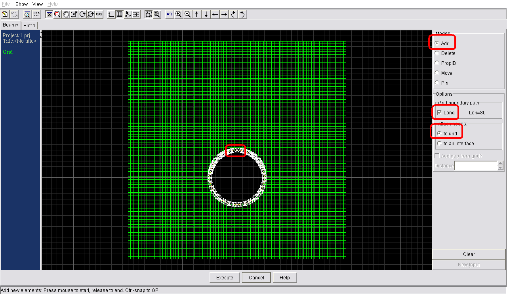Select attach nodes 'to an interface' option

tap(439, 144)
